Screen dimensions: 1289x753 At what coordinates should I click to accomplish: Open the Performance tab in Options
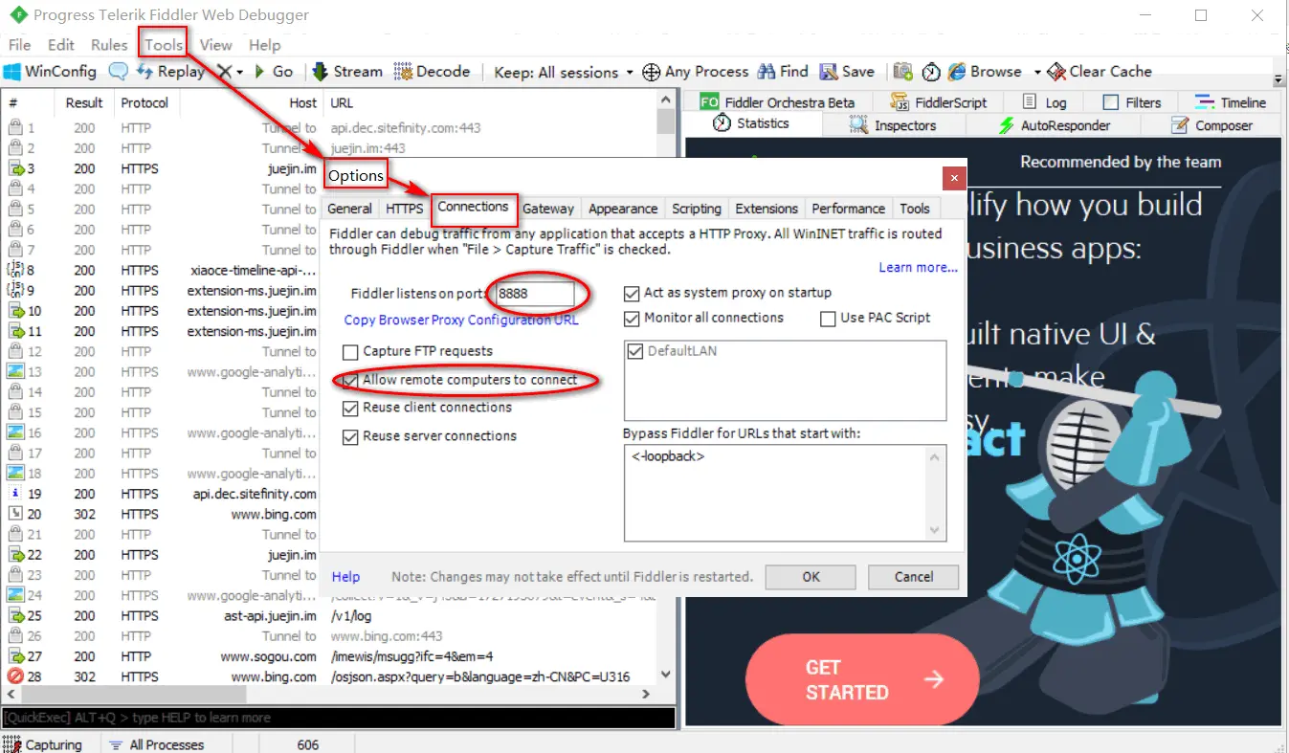(x=848, y=209)
